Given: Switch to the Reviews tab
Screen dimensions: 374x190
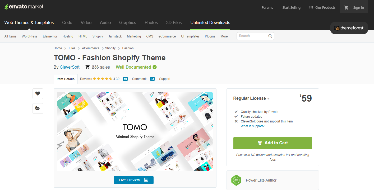Looking at the screenshot, I should pyautogui.click(x=86, y=79).
